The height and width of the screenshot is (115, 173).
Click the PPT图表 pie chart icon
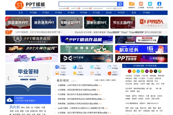pyautogui.click(x=74, y=67)
